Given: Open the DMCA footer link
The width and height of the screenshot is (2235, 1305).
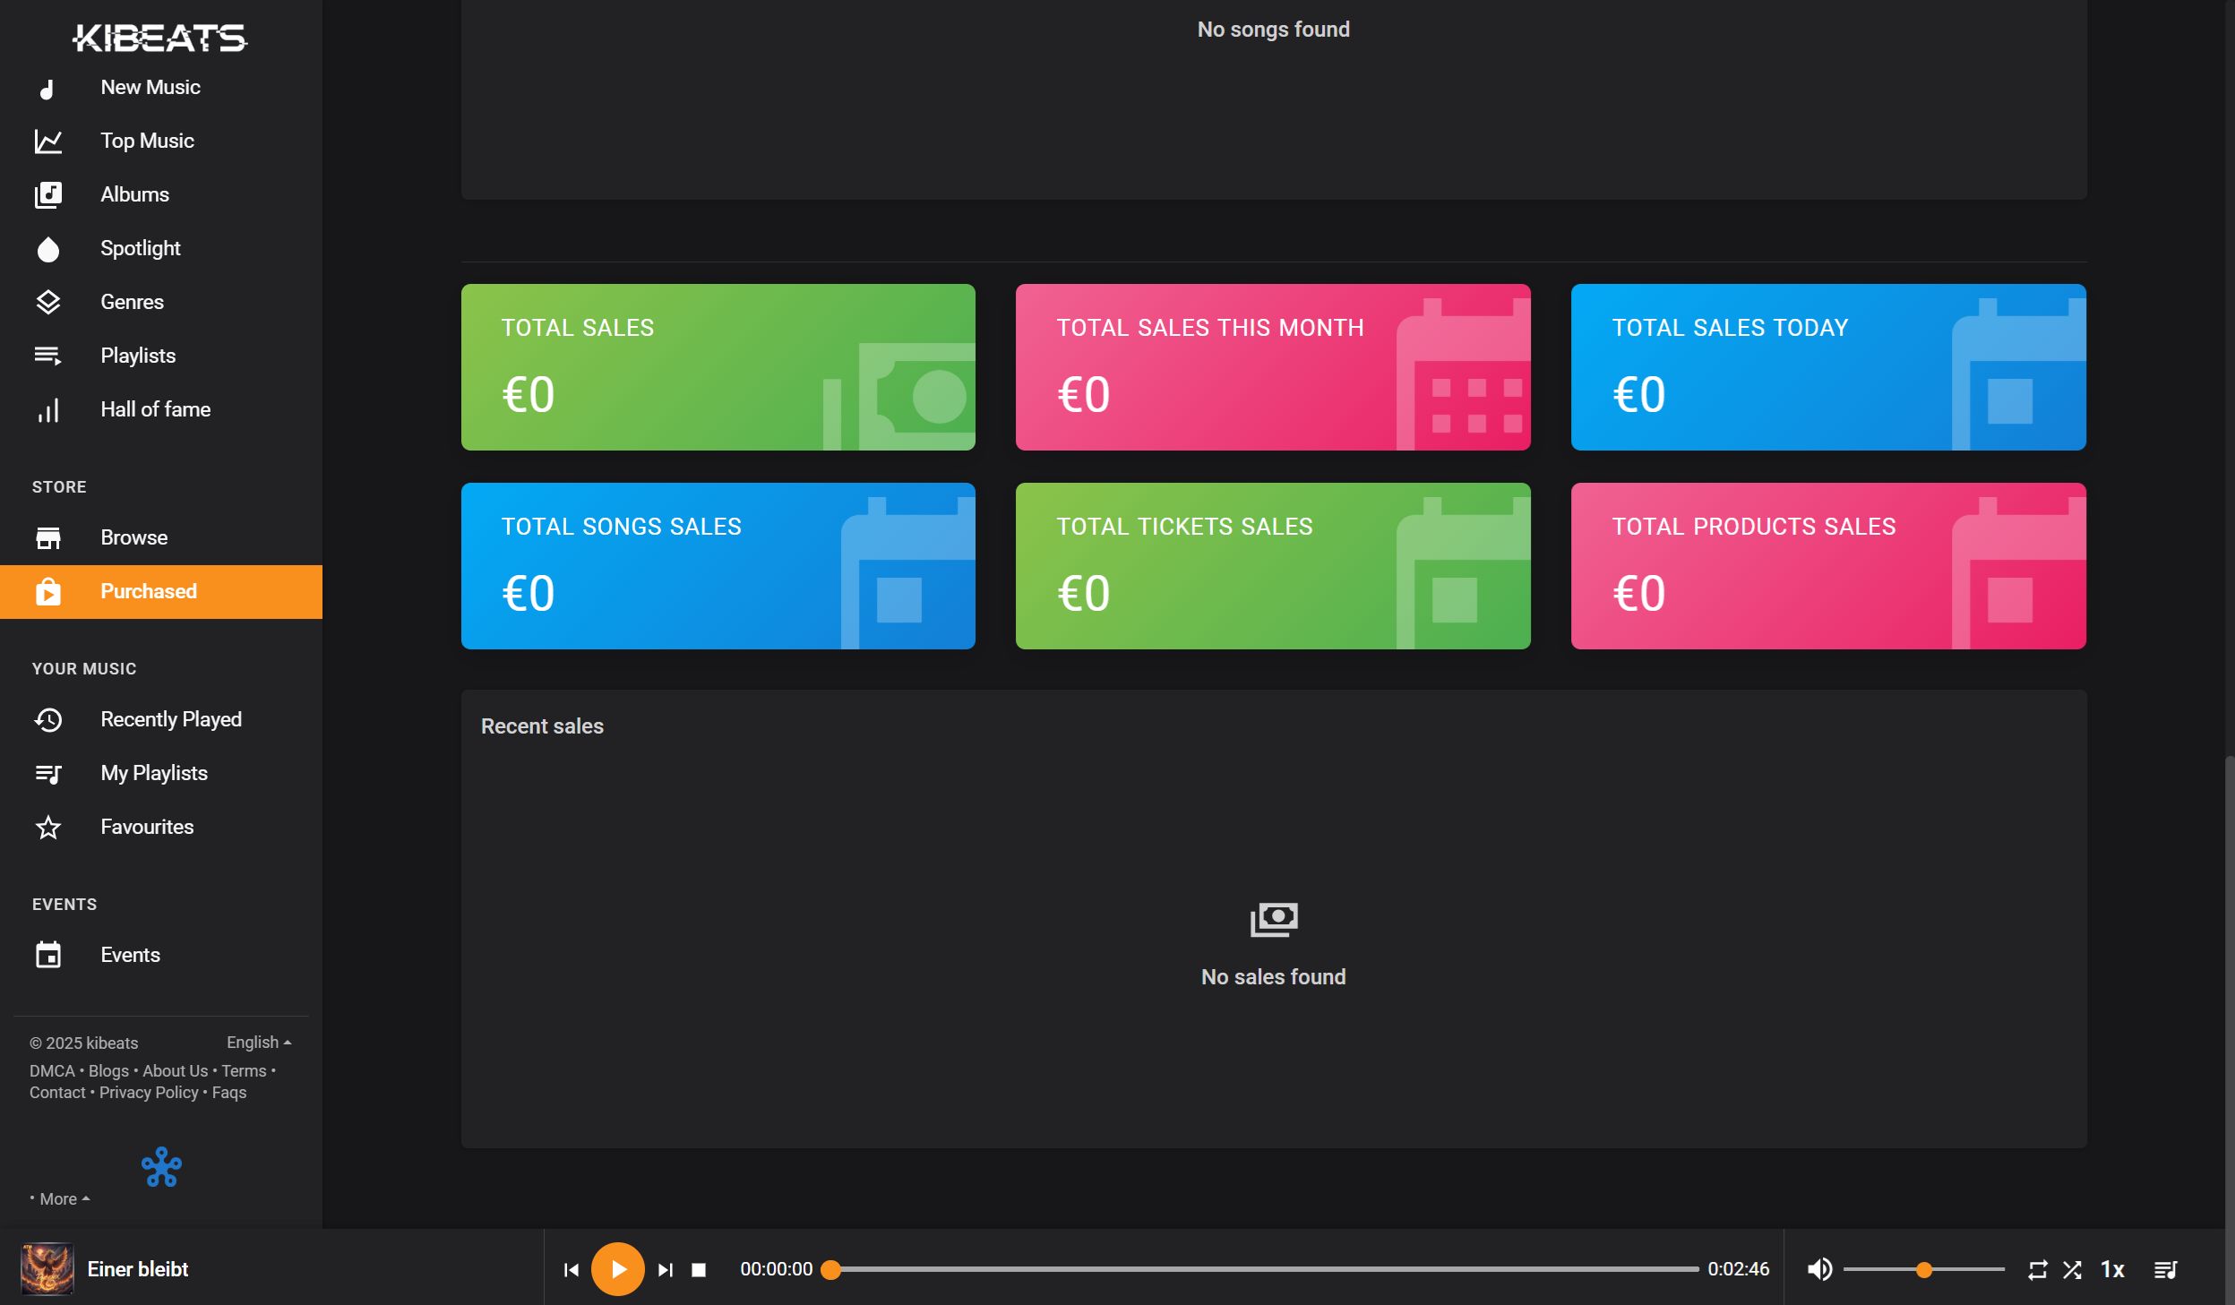Looking at the screenshot, I should 52,1071.
